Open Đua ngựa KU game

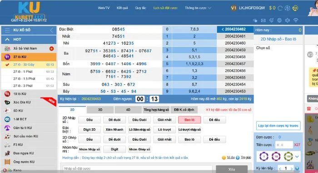tap(29, 153)
